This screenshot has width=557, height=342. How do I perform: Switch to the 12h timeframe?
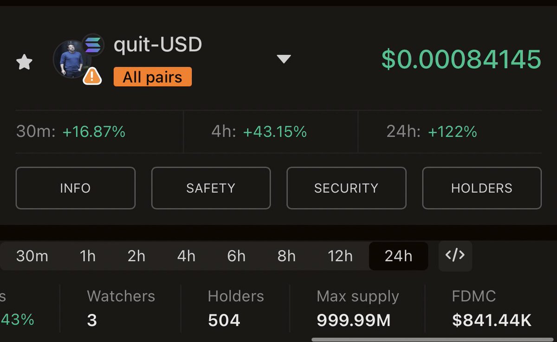pos(340,256)
